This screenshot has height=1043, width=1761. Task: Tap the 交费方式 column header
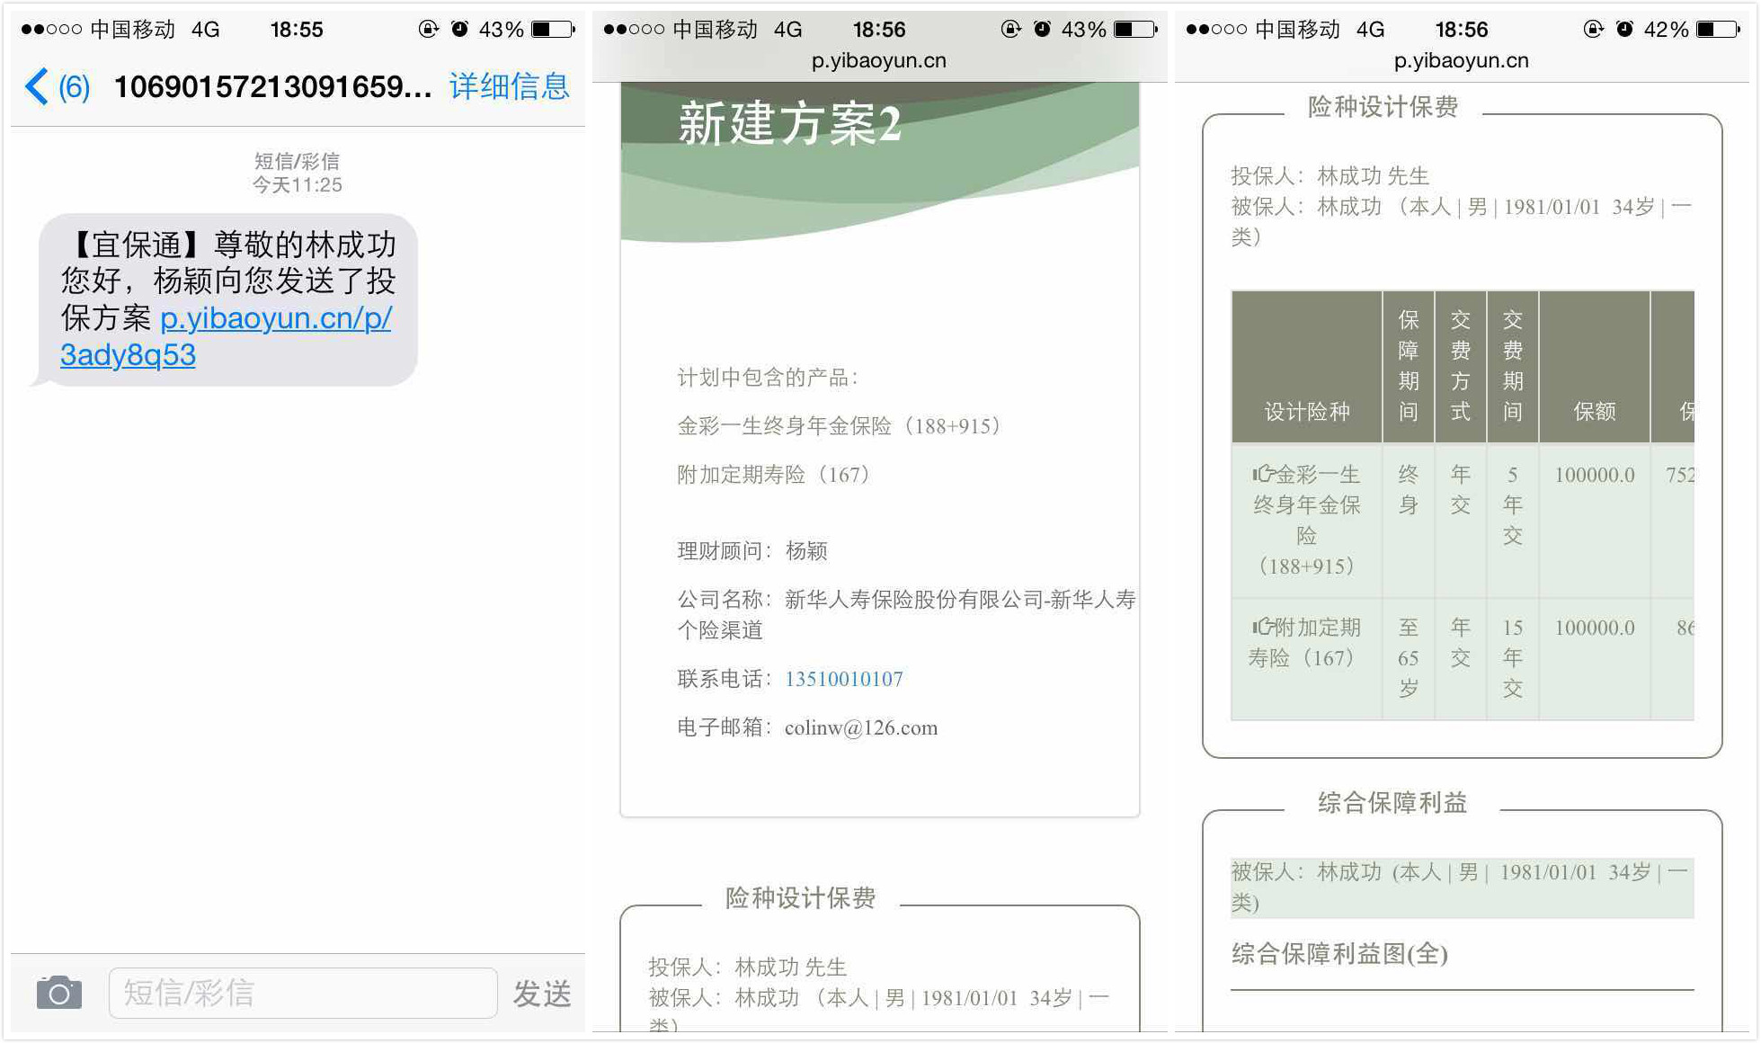point(1460,367)
